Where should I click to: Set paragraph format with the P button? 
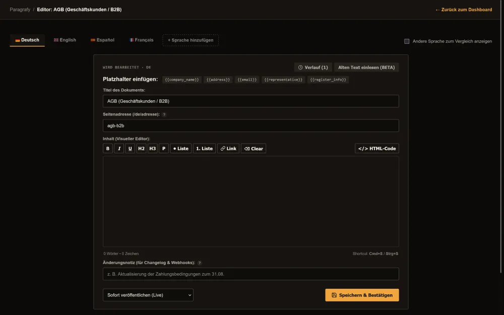164,149
